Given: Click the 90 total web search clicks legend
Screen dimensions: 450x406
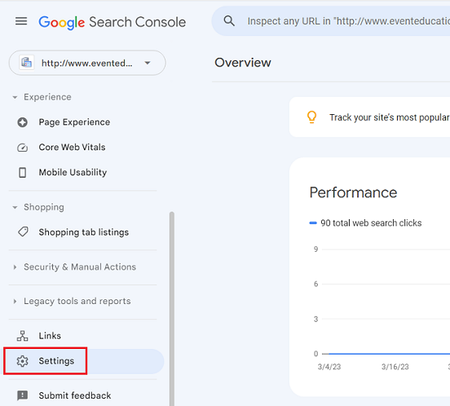Looking at the screenshot, I should (x=371, y=223).
